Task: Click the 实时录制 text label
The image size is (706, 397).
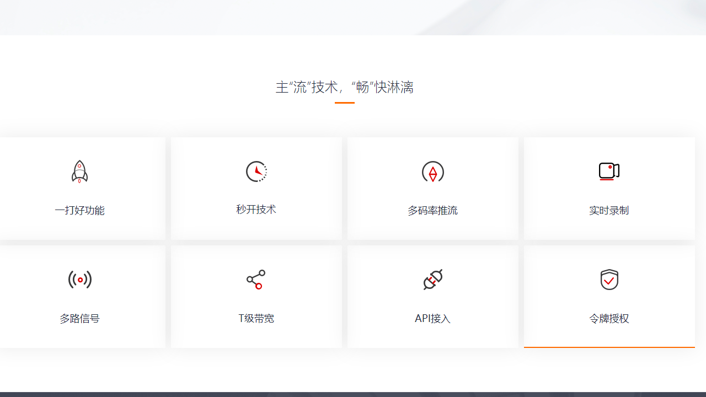Action: pyautogui.click(x=609, y=210)
